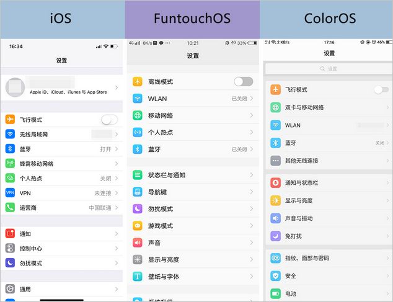The height and width of the screenshot is (302, 393).
Task: Tap the iOS profile avatar
Action: (15, 87)
